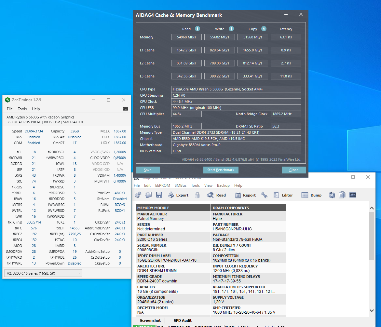Click the tRFC value 576
Image resolution: width=381 pixels, height=327 pixels.
point(34,228)
